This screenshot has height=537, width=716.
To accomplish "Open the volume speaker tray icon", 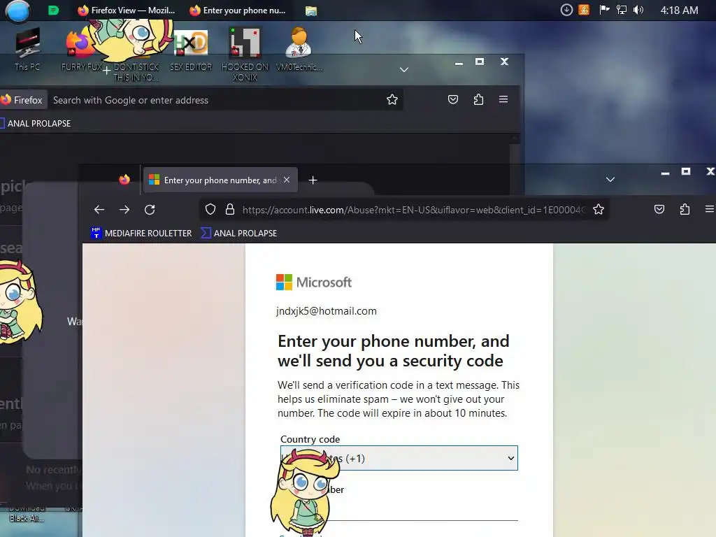I will coord(638,10).
